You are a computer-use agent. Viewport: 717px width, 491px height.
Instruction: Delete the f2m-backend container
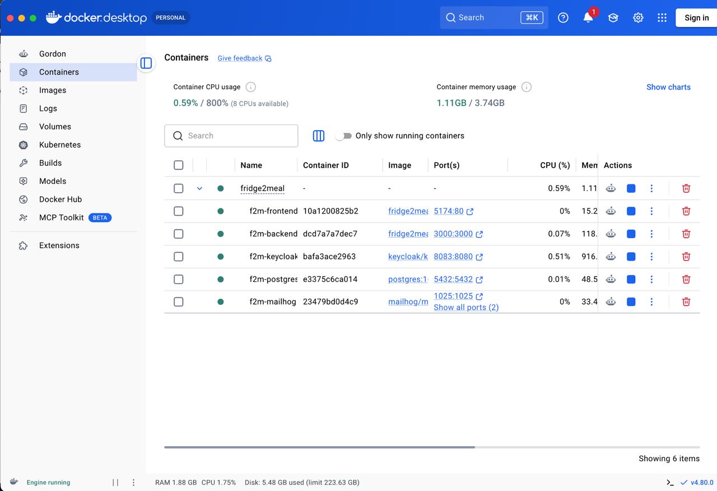pos(686,234)
